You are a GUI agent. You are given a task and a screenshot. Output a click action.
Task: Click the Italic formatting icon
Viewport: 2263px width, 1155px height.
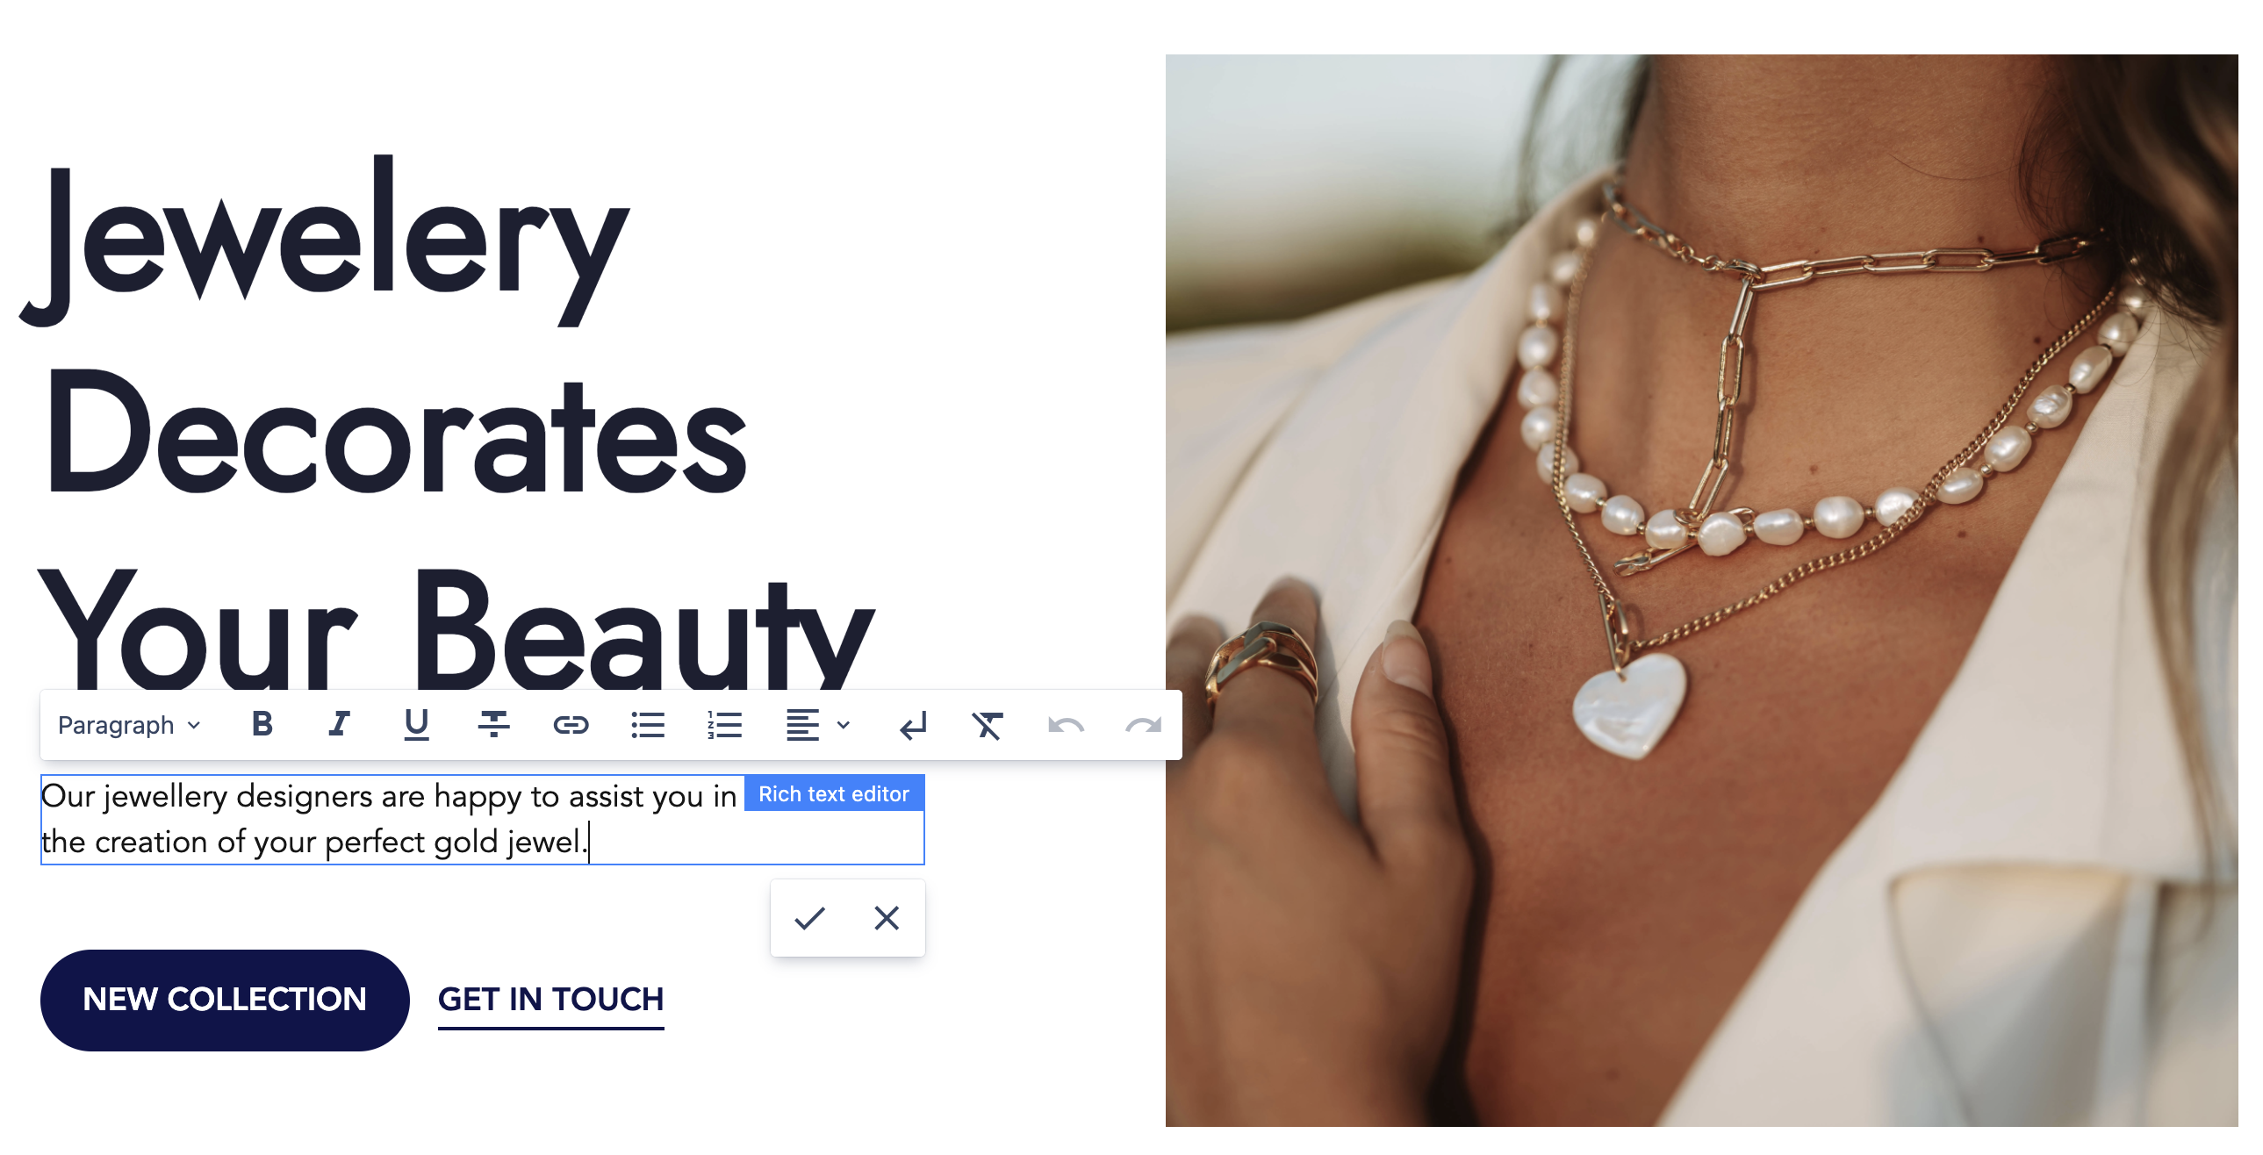(339, 723)
